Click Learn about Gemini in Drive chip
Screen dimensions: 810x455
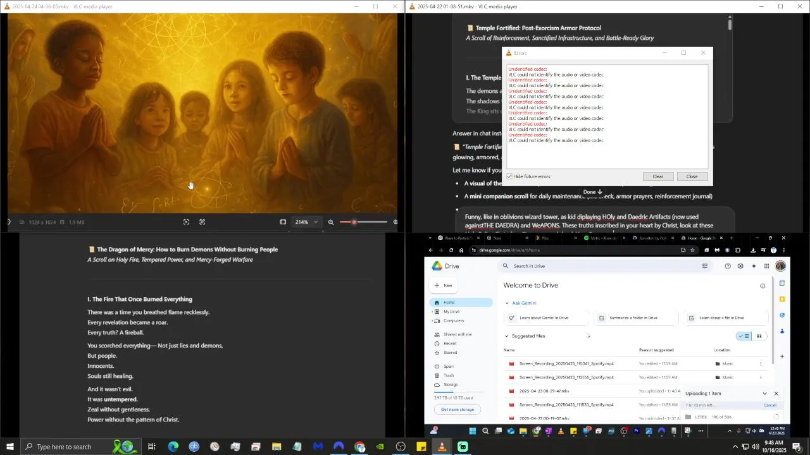pos(547,318)
